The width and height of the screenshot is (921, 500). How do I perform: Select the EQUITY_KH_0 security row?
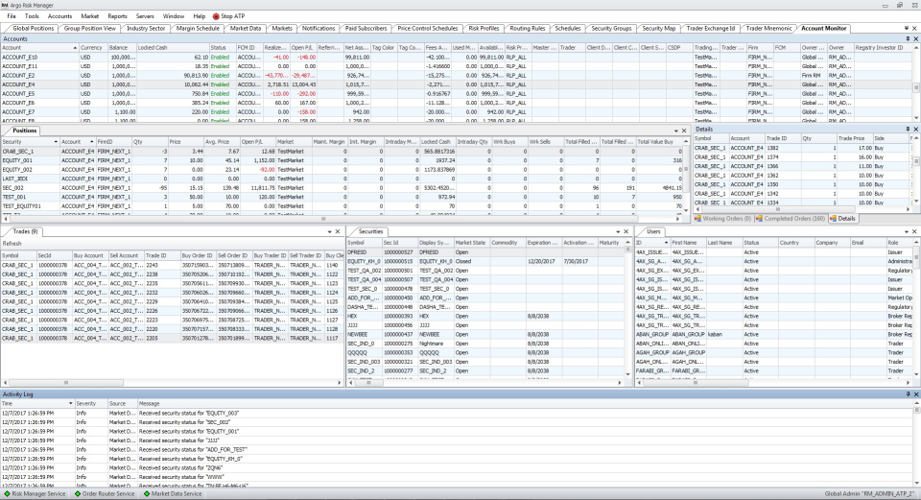pyautogui.click(x=486, y=261)
